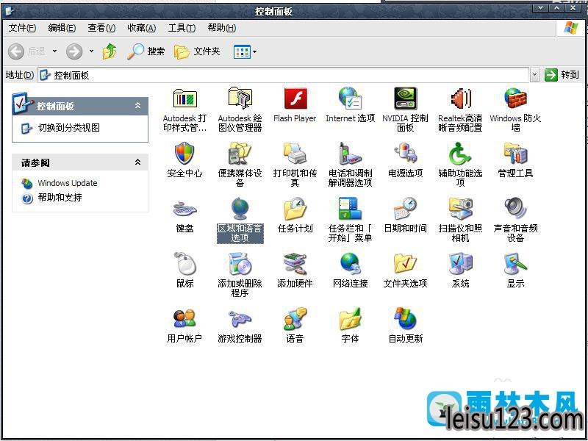Open 文件夹选项 icon
The image size is (588, 441).
[x=406, y=264]
